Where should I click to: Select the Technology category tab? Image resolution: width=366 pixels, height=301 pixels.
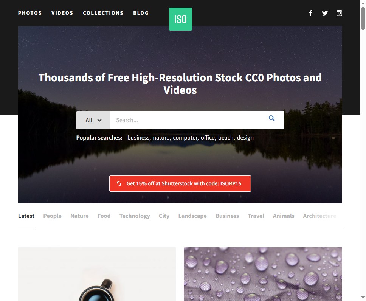click(135, 216)
